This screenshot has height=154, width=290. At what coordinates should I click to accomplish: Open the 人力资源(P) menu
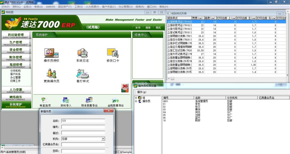point(92,6)
